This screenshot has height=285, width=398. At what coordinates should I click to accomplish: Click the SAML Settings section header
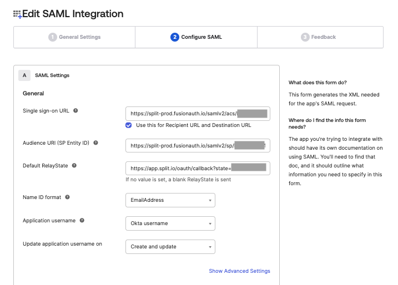click(x=52, y=75)
